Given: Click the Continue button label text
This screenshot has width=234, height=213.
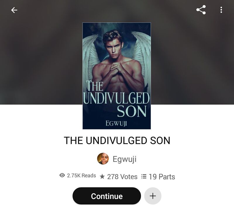Looking at the screenshot, I should [107, 196].
